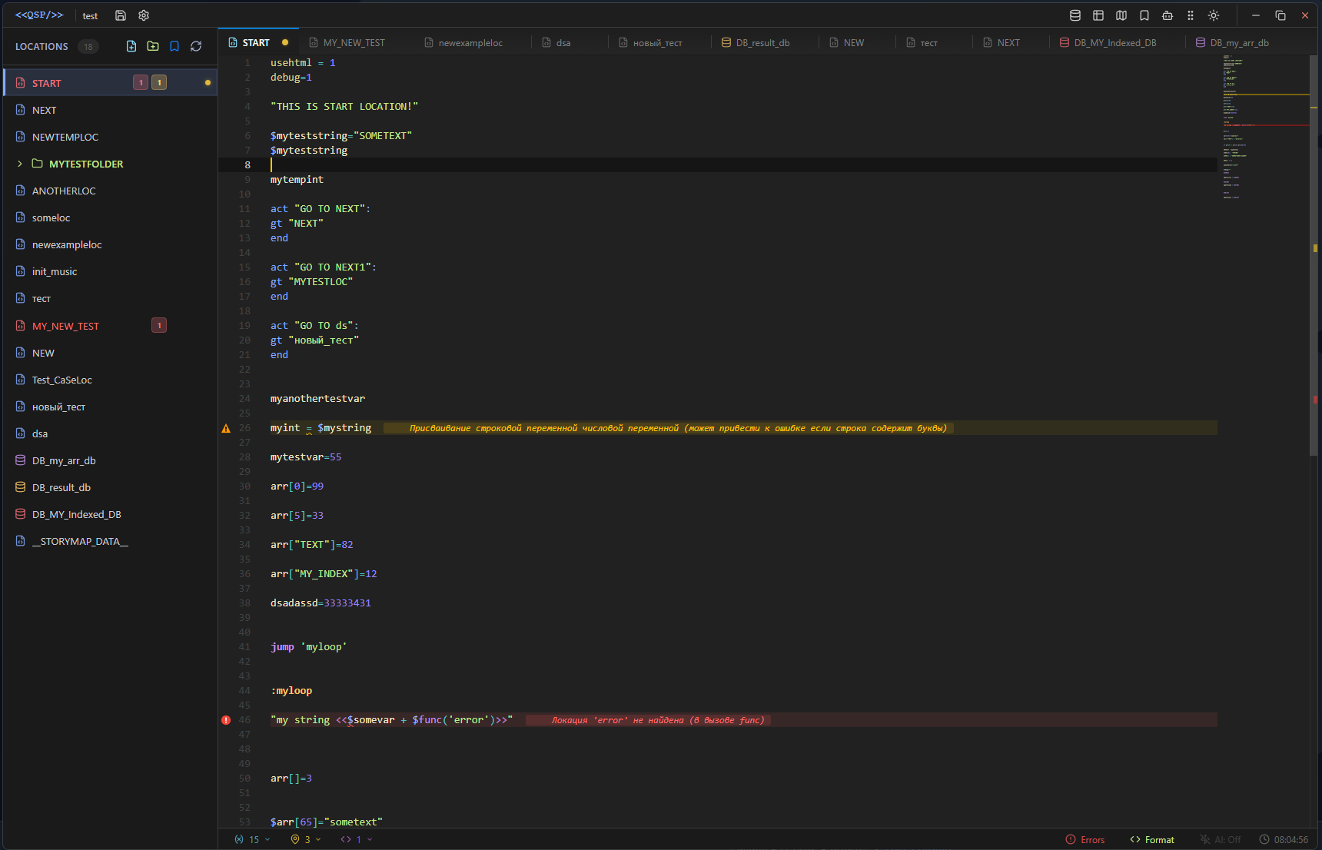1322x850 pixels.
Task: Open init_music location
Action: coord(110,271)
